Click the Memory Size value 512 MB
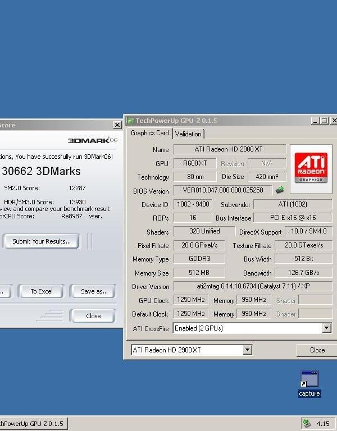337x431 pixels. [199, 273]
